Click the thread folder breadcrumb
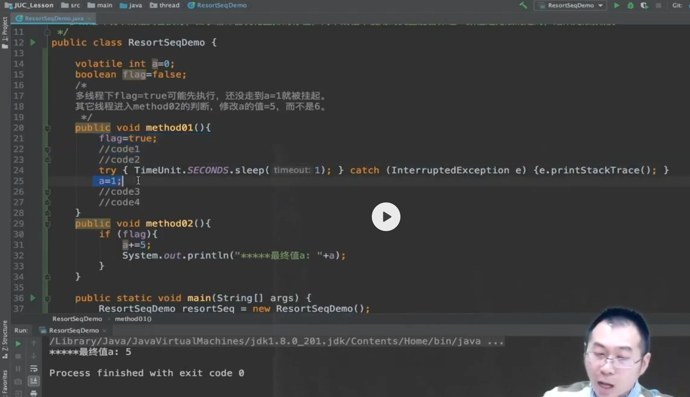Screen dimensions: 690x397 165,5
